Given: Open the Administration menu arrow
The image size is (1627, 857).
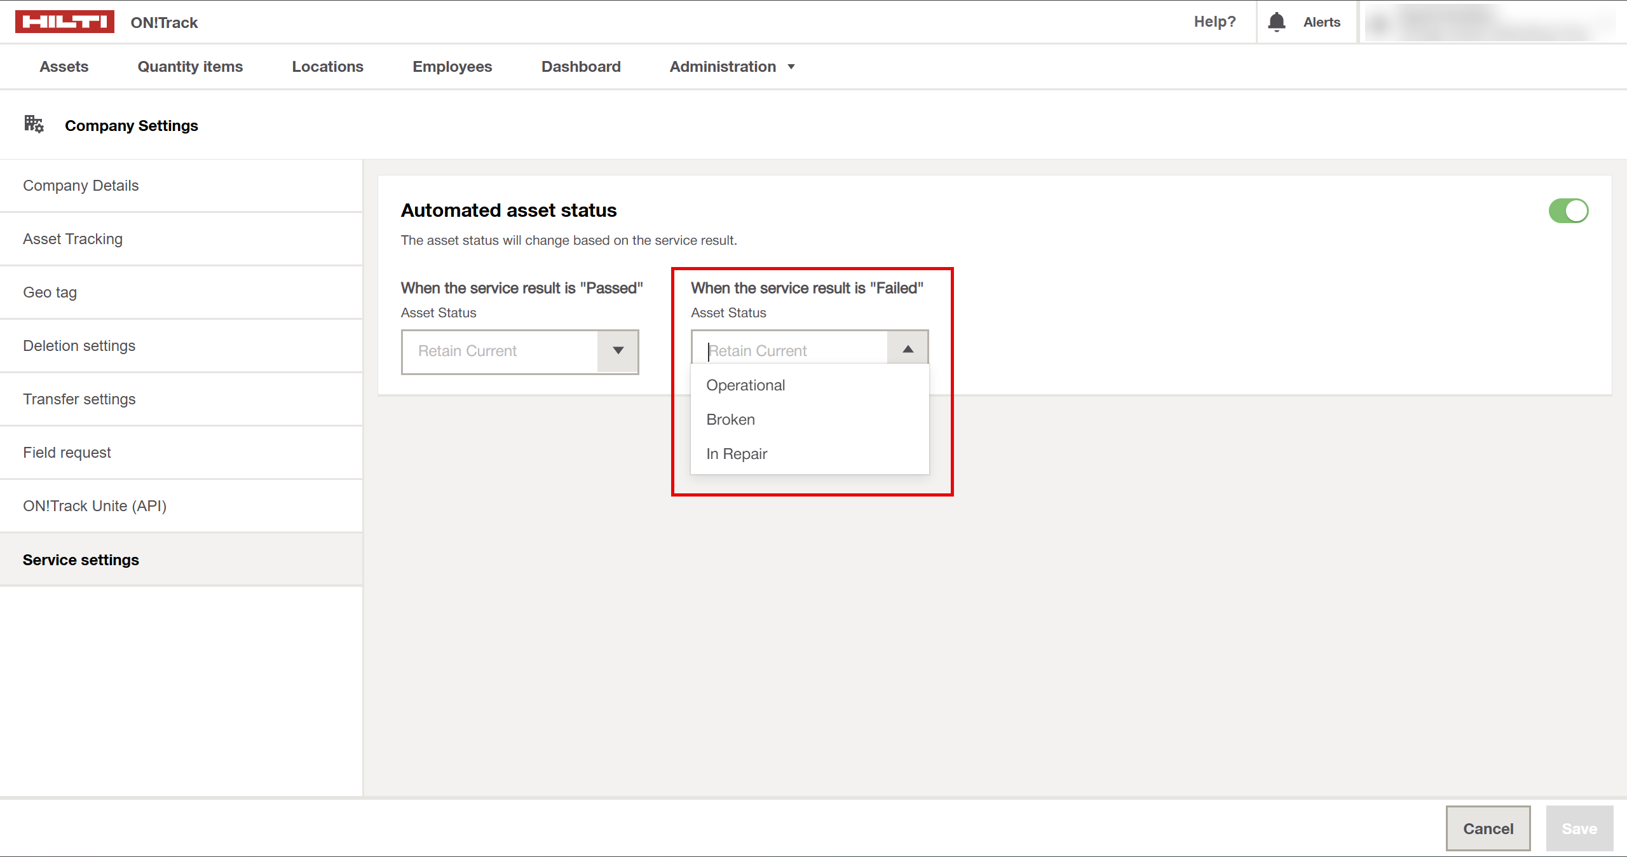Looking at the screenshot, I should point(791,67).
